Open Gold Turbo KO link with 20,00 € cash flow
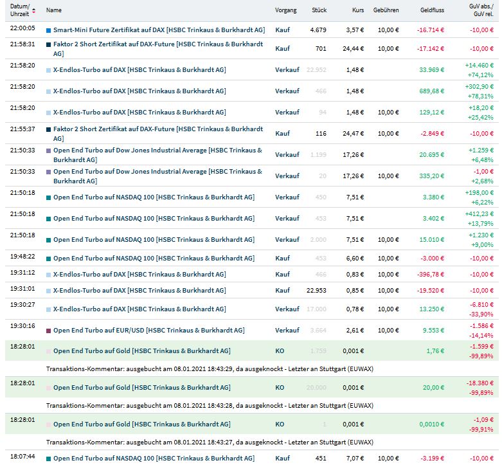 tap(142, 387)
